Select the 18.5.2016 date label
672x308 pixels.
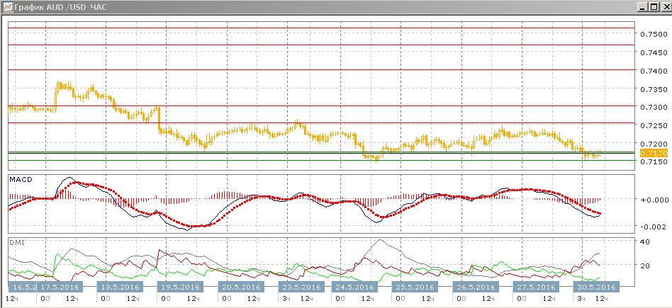click(x=118, y=287)
